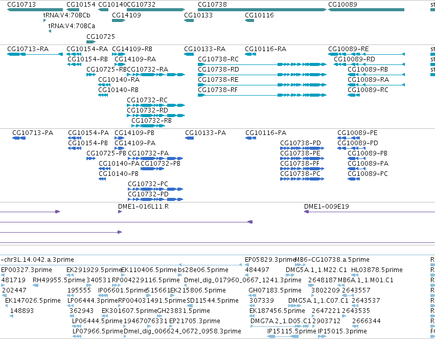Click protein CG10738-PD

pyautogui.click(x=301, y=143)
